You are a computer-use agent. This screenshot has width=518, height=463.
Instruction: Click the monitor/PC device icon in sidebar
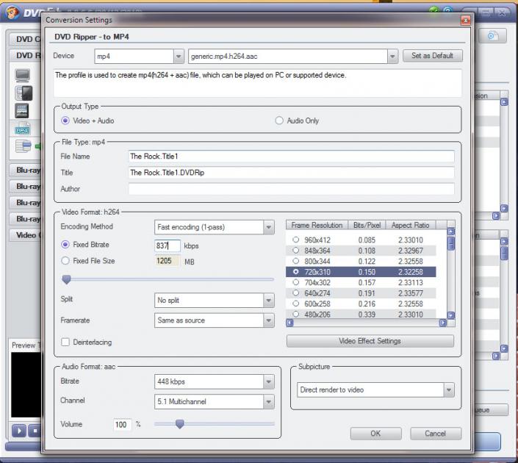click(x=22, y=75)
